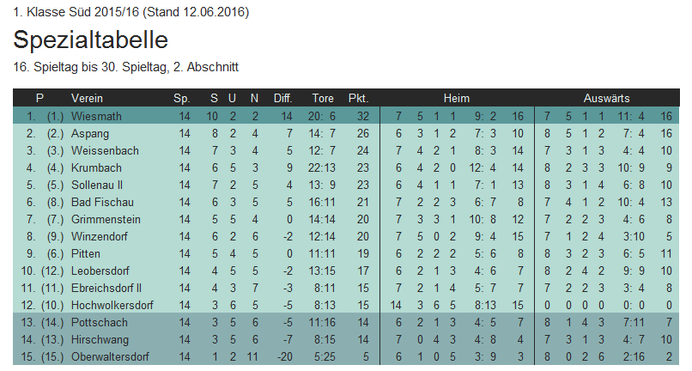Click the Hirschwang team name
The image size is (692, 371).
(x=98, y=339)
